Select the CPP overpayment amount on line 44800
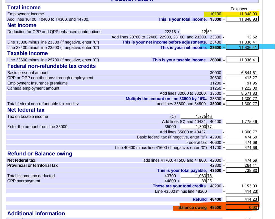Screen dimensions: 275x219 (197, 181)
